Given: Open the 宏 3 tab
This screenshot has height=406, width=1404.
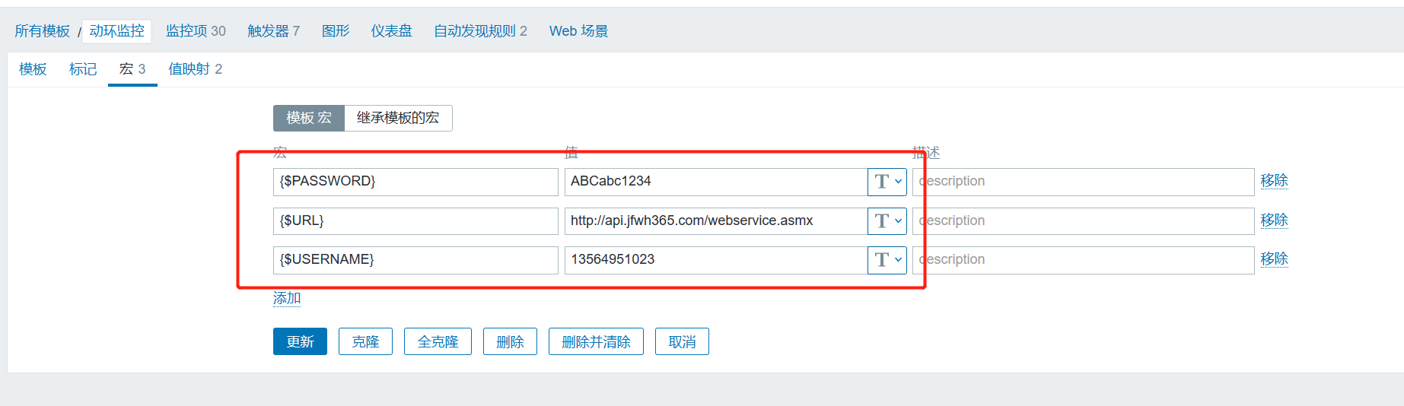Looking at the screenshot, I should 132,69.
